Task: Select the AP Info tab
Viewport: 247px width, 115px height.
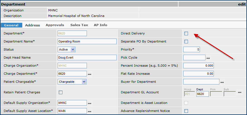Action: (x=101, y=25)
